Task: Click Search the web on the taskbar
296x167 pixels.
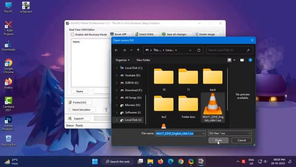Action: pyautogui.click(x=118, y=161)
